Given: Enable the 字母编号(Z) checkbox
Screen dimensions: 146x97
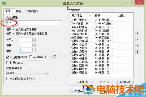Looking at the screenshot, I should [31, 57].
